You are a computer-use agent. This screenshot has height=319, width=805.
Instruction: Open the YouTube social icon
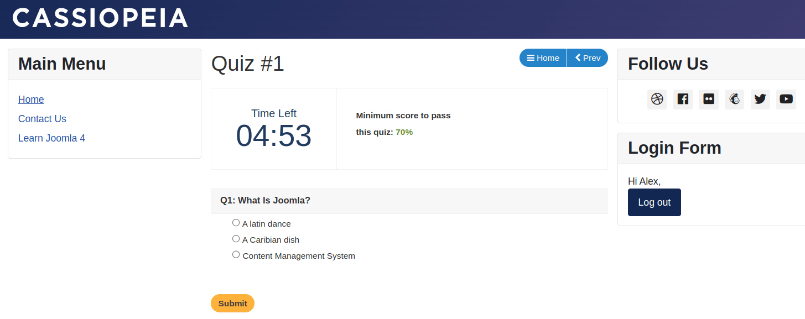tap(786, 100)
